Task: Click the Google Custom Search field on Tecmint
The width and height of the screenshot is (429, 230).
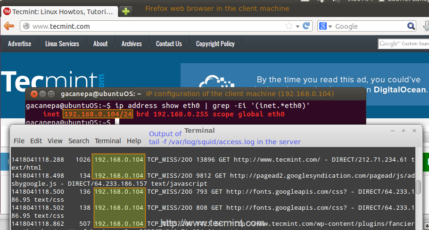Action: click(x=403, y=44)
